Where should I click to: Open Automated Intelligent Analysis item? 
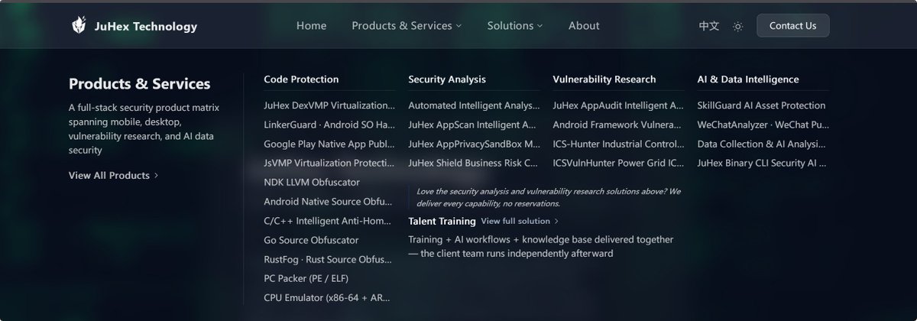474,105
